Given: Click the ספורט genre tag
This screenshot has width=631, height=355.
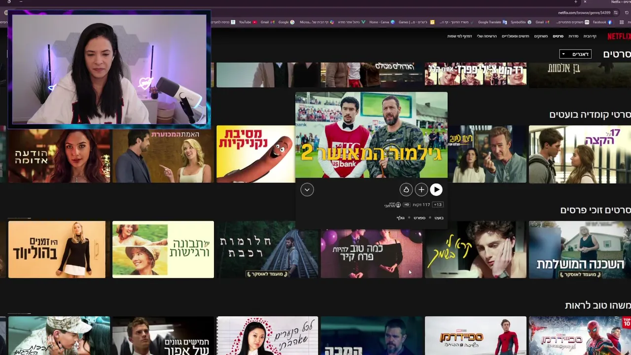Looking at the screenshot, I should (420, 218).
